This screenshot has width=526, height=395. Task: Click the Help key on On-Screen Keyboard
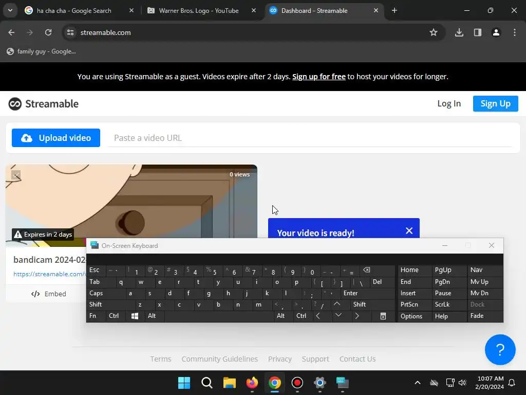[449, 316]
